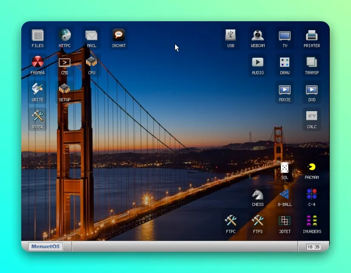This screenshot has height=273, width=351.
Task: Click the MenuetOS start menu button
Action: coord(45,246)
